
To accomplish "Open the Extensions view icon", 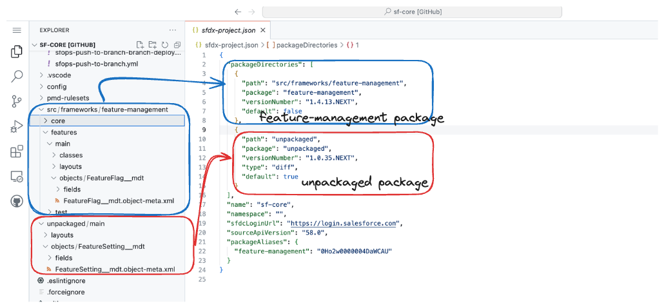I will coord(17,152).
